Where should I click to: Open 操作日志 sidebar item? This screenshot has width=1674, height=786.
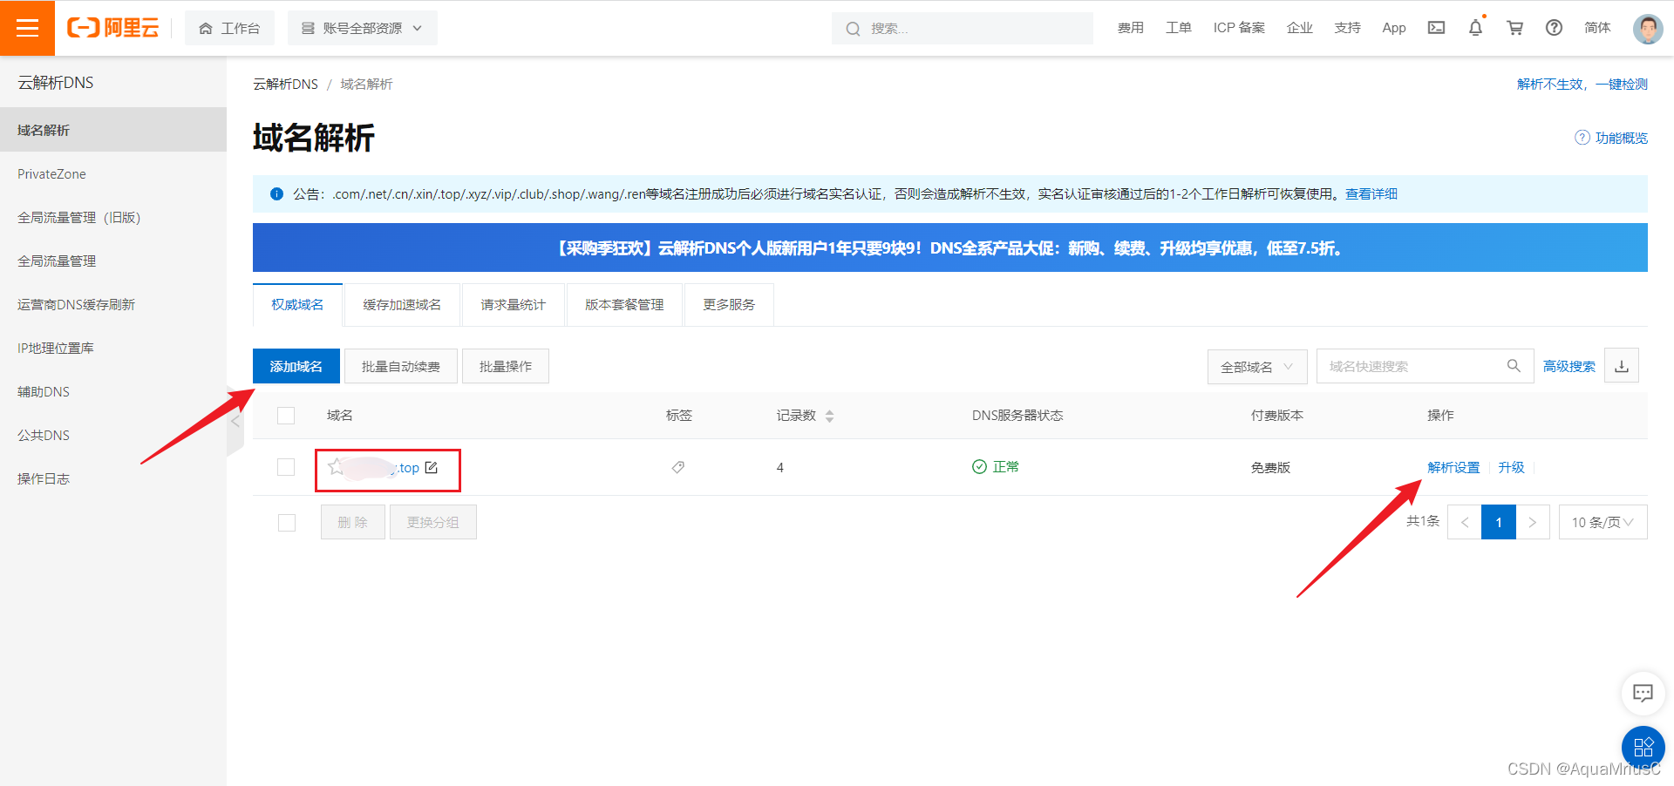coord(113,478)
